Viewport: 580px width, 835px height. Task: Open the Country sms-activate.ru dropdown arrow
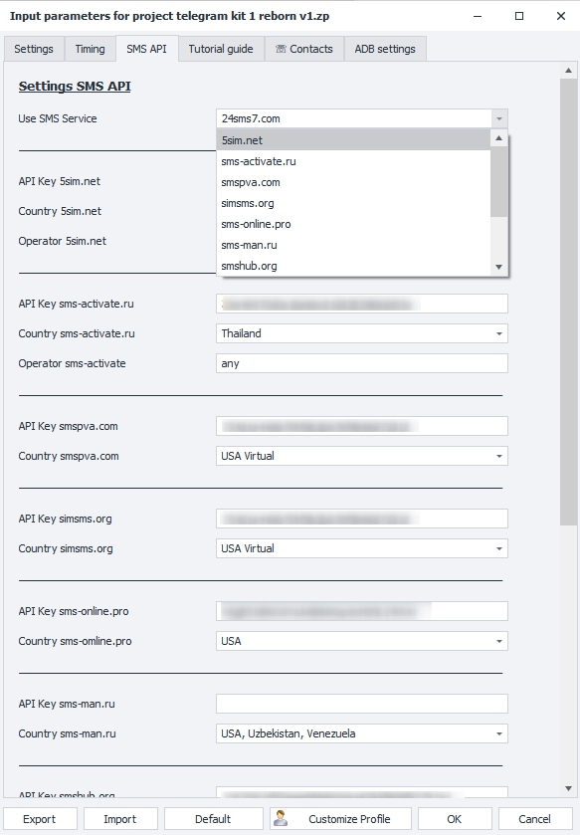point(499,333)
